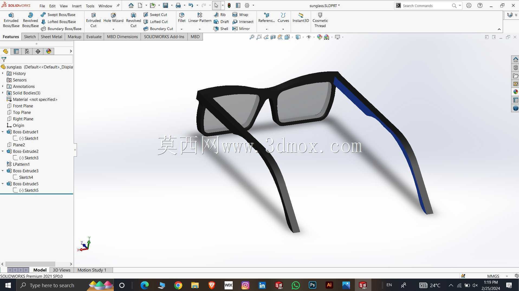The height and width of the screenshot is (291, 519).
Task: Select the Revolved Boss/Base tool
Action: pos(30,20)
